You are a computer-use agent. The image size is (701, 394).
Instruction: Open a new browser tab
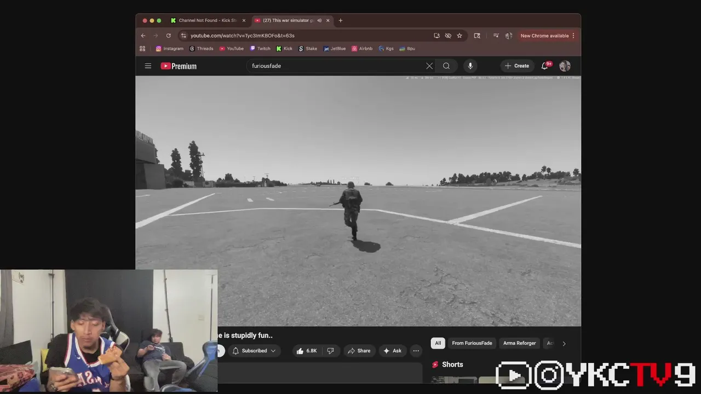point(341,20)
